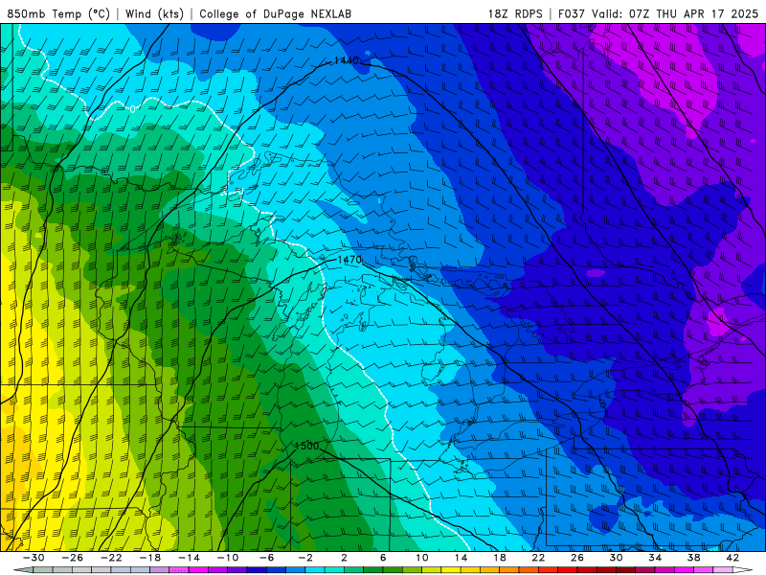
Task: Click the '1500' height contour label
Action: click(x=306, y=446)
